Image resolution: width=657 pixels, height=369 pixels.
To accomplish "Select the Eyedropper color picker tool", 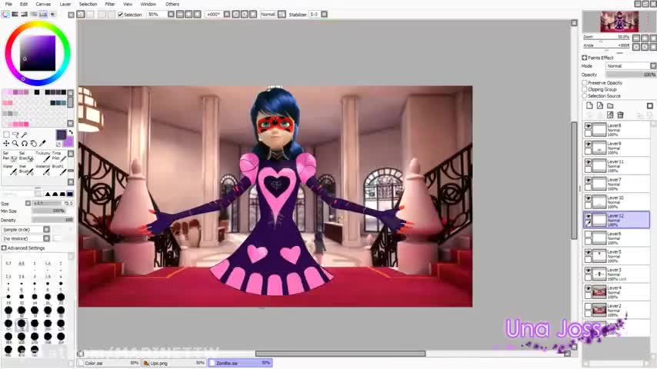I will (x=42, y=144).
